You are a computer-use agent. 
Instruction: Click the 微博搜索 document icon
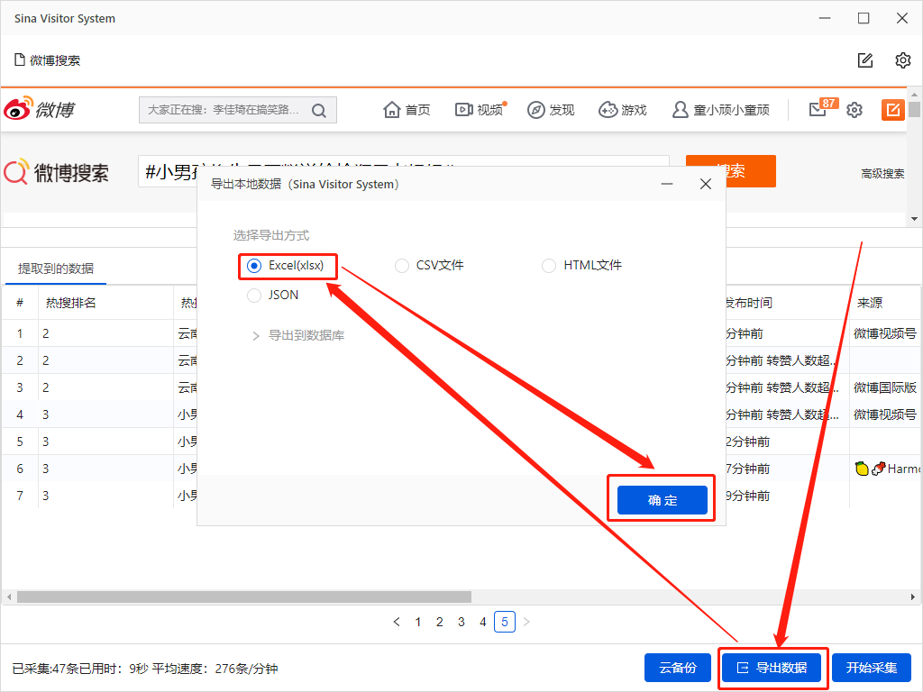(20, 59)
